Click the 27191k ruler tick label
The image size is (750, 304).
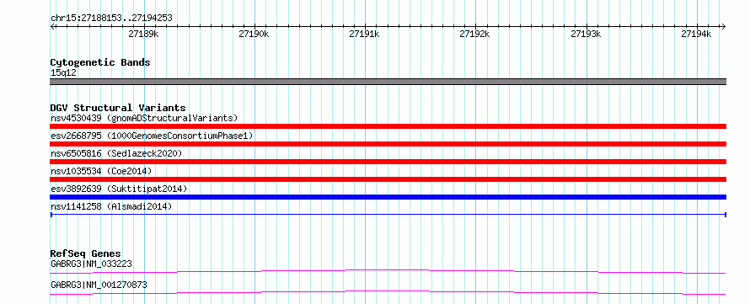click(365, 34)
